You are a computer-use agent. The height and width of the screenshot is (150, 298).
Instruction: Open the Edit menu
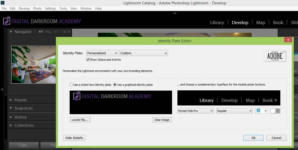[13, 8]
